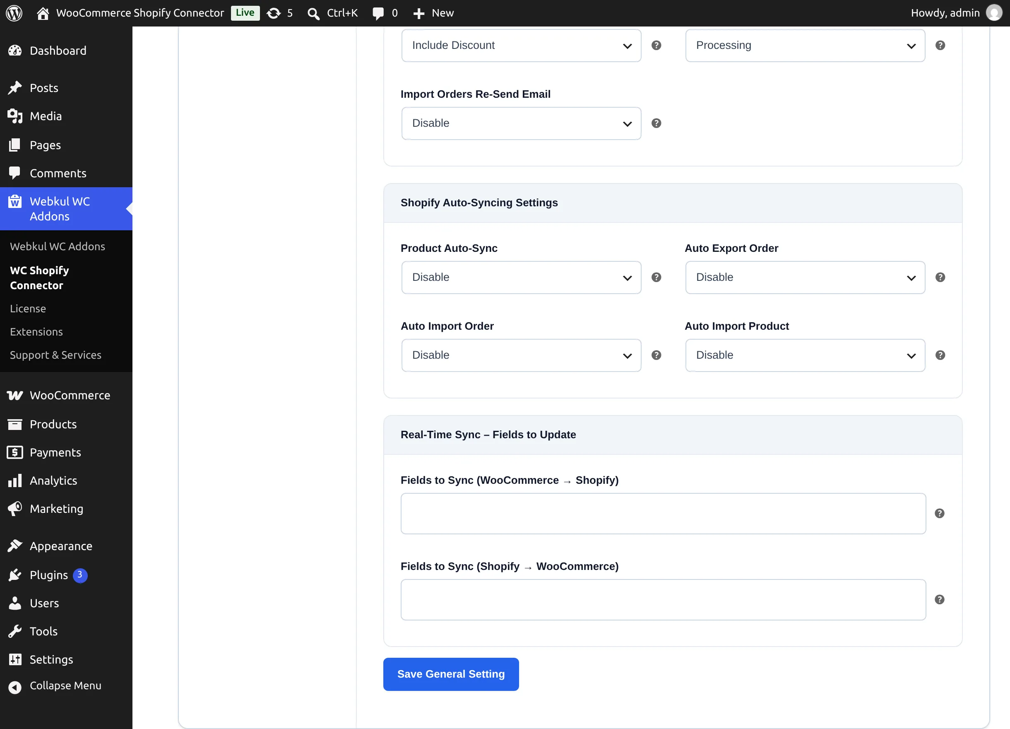
Task: Open Dashboard in the sidebar
Action: click(x=66, y=51)
